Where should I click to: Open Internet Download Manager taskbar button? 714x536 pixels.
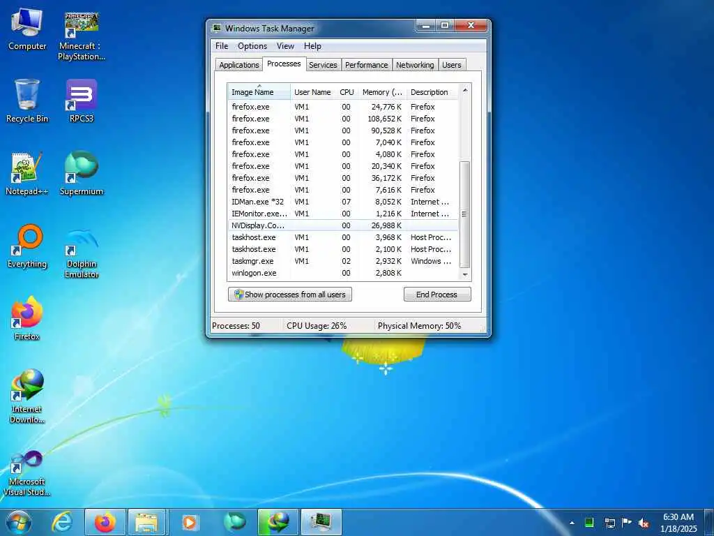pyautogui.click(x=278, y=522)
